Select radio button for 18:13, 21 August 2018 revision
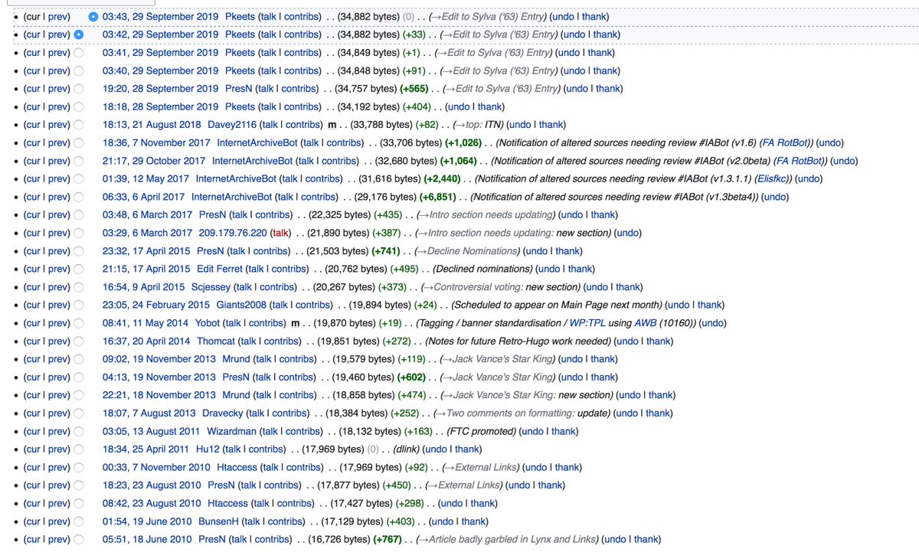919x552 pixels. 78,125
